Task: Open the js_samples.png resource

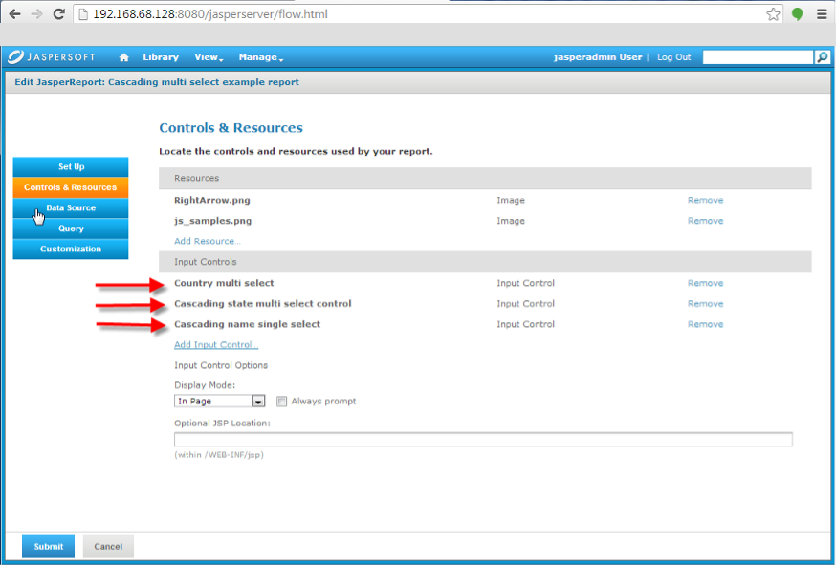Action: pos(212,221)
